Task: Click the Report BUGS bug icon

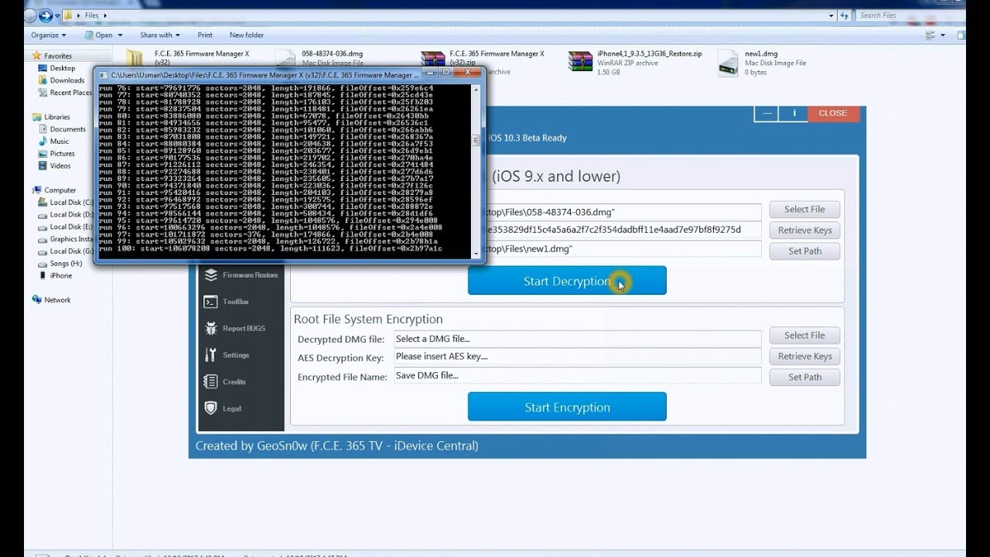Action: click(210, 328)
